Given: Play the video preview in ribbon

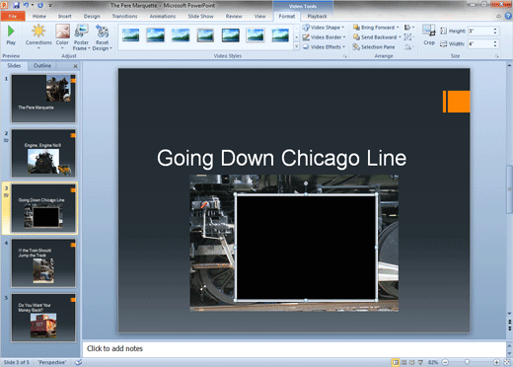Looking at the screenshot, I should [11, 36].
